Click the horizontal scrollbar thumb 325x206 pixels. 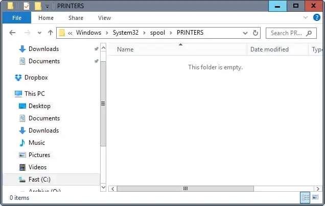[x=185, y=189]
